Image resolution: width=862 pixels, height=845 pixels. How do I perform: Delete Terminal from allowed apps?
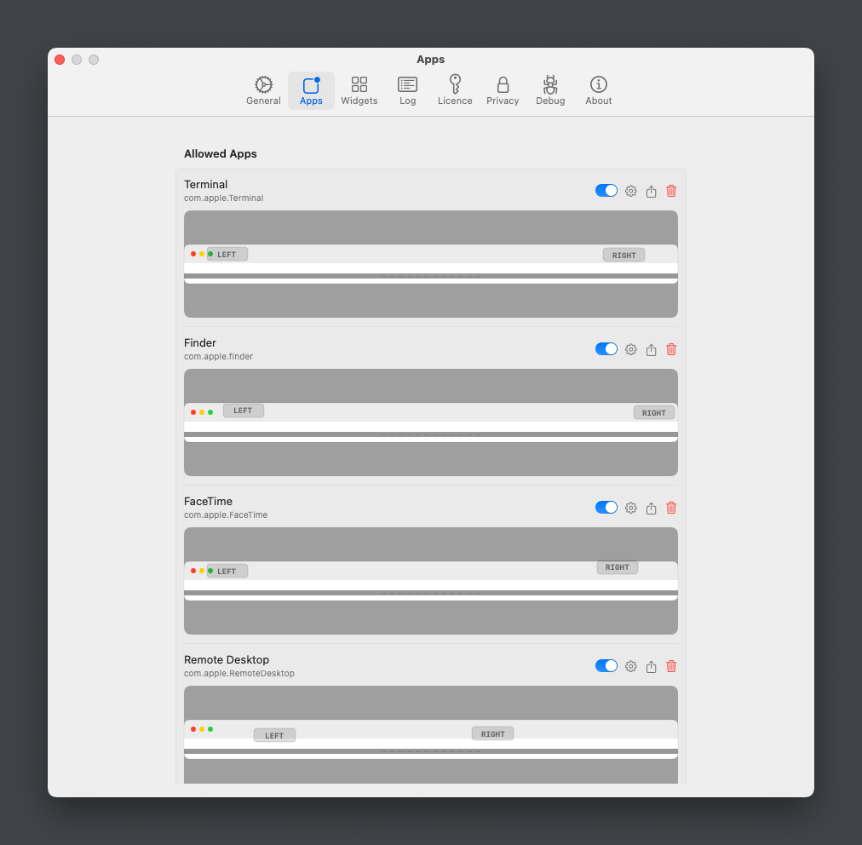coord(671,191)
